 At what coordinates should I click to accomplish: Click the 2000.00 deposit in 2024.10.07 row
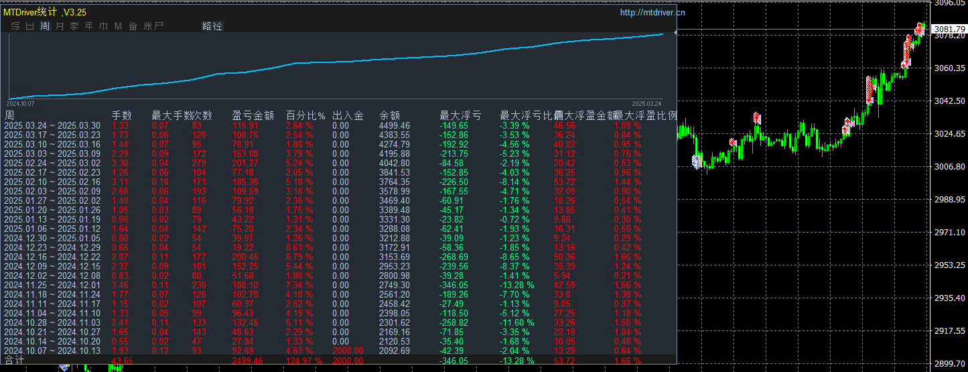(x=348, y=351)
